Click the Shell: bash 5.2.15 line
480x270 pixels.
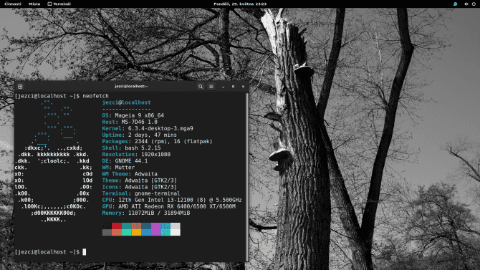coord(131,148)
